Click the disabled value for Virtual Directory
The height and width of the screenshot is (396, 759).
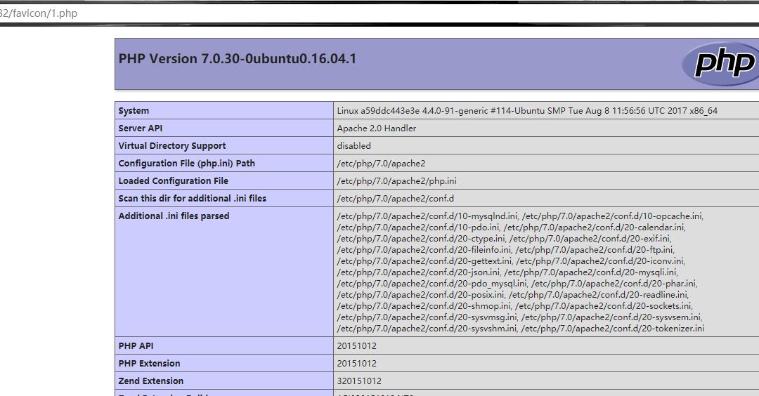353,146
